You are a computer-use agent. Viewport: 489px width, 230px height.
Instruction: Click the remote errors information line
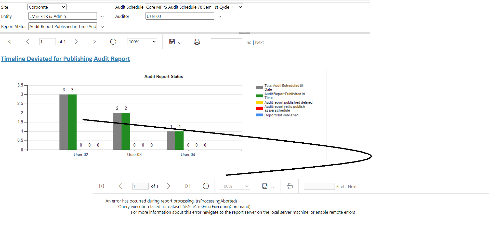point(243,212)
